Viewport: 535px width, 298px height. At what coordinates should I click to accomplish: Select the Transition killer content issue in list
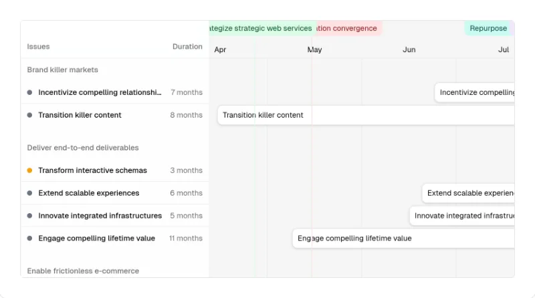114,115
